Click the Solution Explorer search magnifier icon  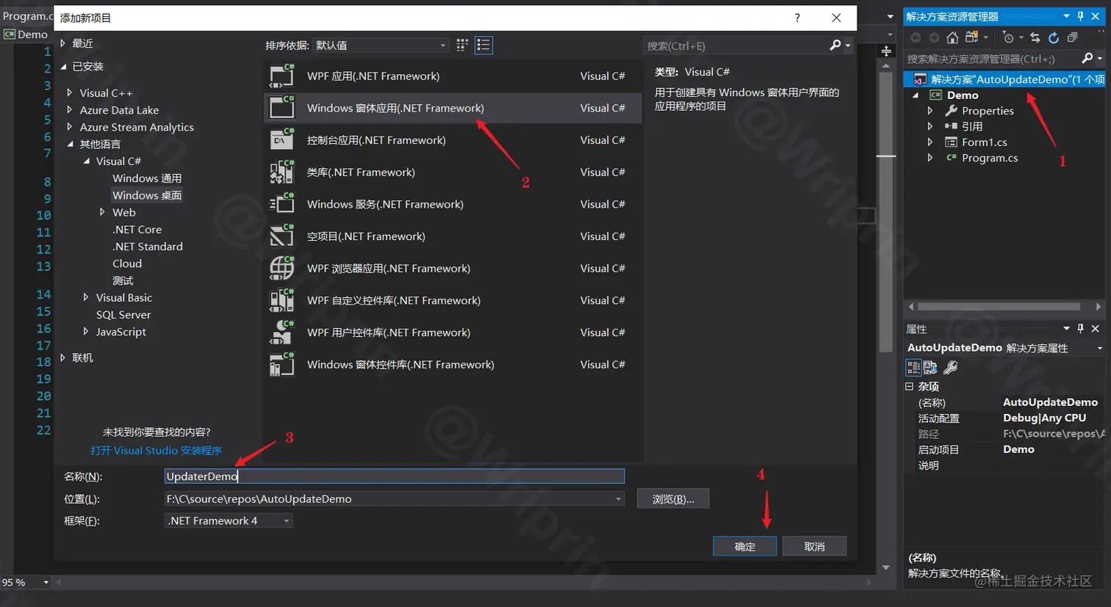click(1087, 58)
